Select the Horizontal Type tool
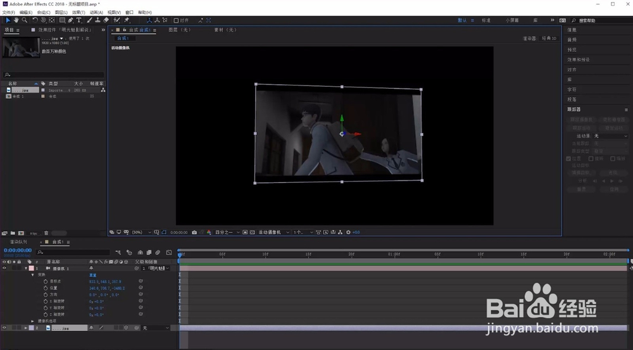 tap(78, 20)
